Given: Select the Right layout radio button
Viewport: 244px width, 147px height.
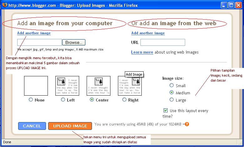Looking at the screenshot, I should pos(124,100).
